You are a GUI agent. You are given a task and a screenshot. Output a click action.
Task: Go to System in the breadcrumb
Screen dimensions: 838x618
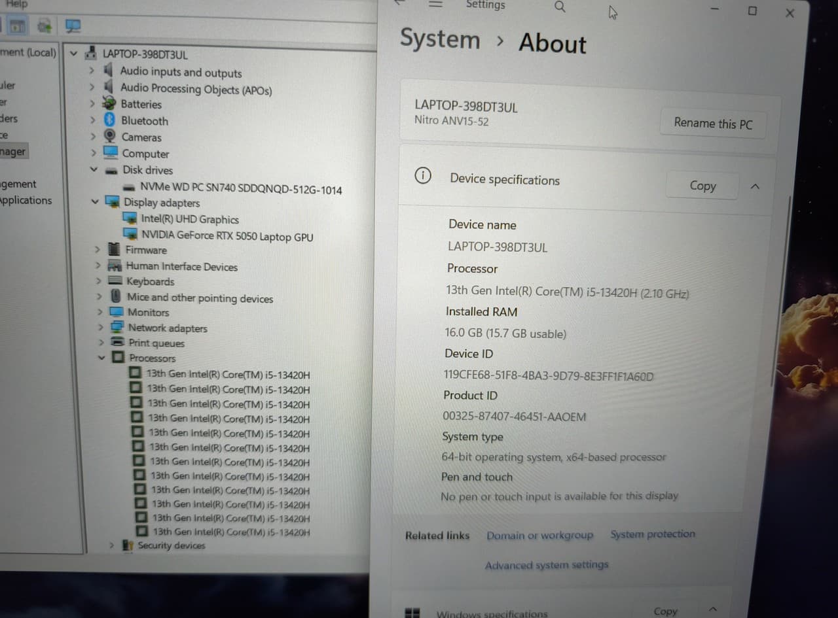point(440,39)
